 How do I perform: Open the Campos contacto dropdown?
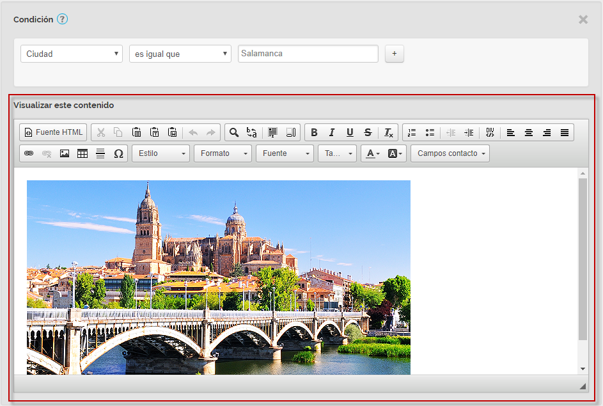[450, 153]
